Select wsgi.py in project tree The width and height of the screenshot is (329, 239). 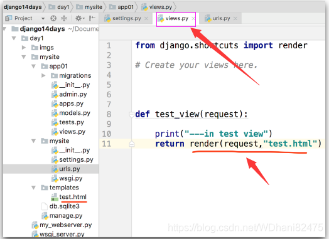71,178
